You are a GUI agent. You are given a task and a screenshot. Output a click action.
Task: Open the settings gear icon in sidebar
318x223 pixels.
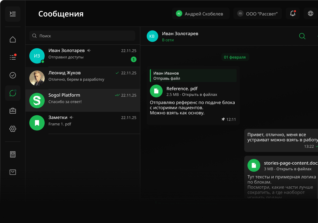(x=13, y=129)
